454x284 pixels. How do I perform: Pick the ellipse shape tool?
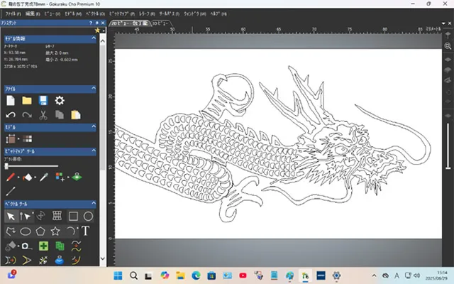(26, 231)
